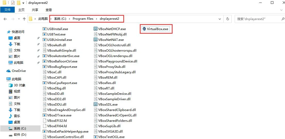Click properties icon in title bar toolbar
This screenshot has height=139, width=285.
click(13, 3)
